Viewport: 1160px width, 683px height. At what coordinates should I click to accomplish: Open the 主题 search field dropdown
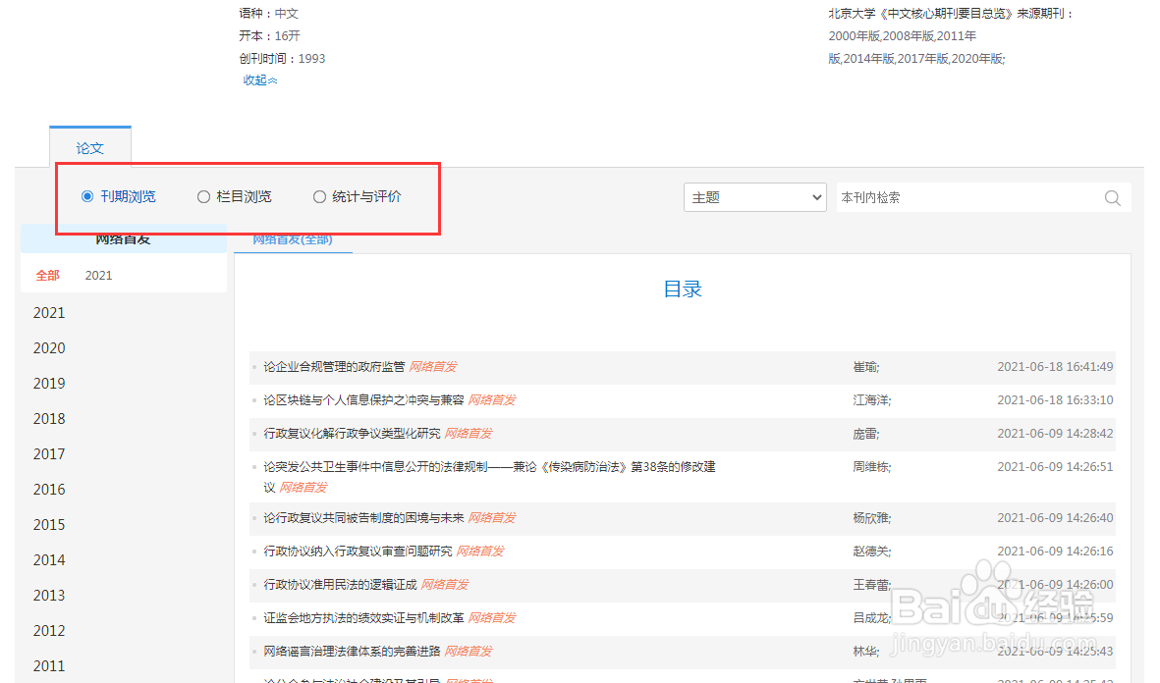click(754, 197)
